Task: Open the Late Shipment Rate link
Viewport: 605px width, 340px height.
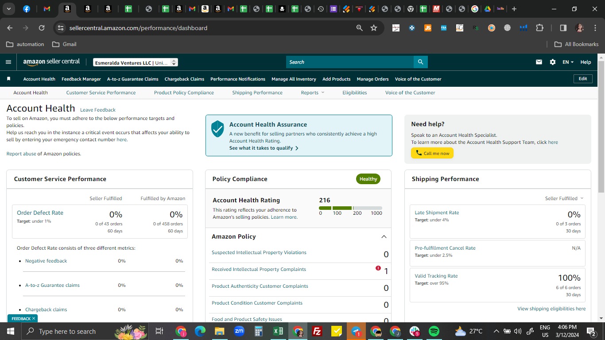Action: (437, 212)
